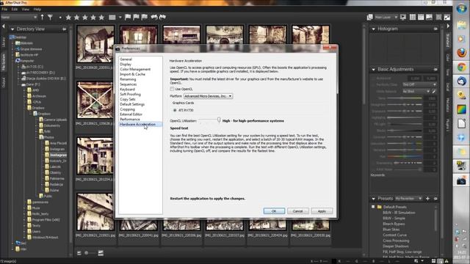Open the Std Off dropdown in Basic Adjustments

point(419,85)
